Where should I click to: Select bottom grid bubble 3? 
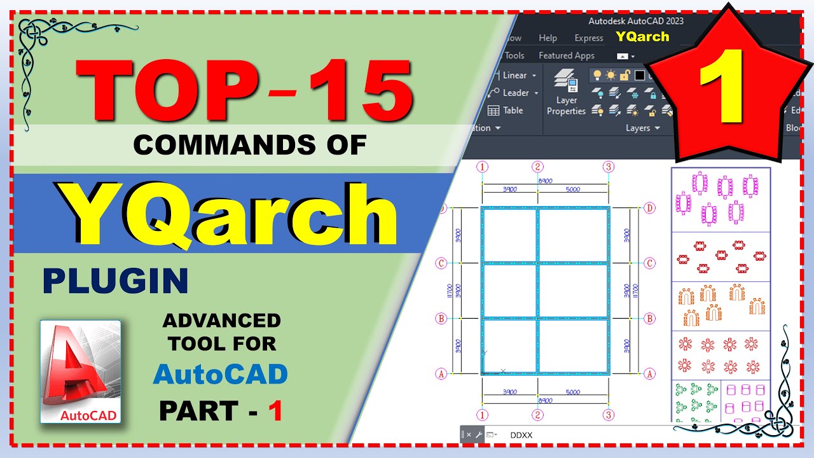pyautogui.click(x=609, y=415)
